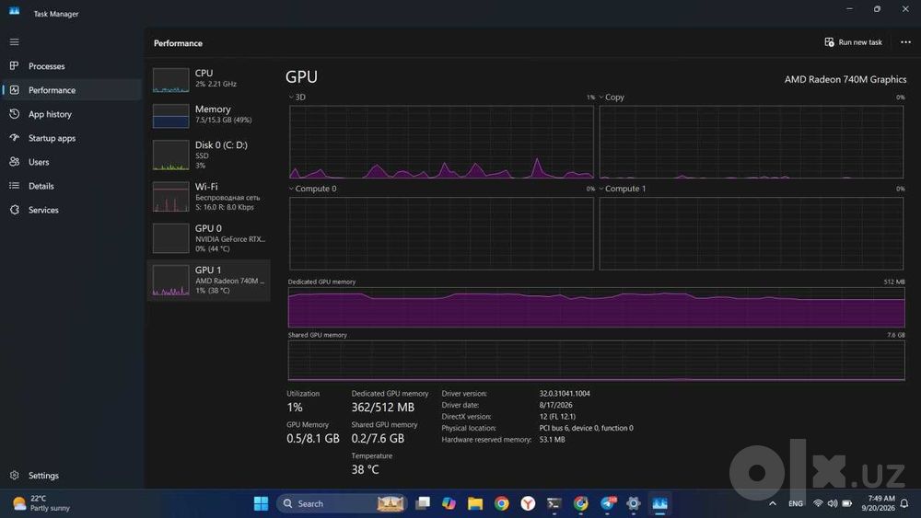Click the App history clock icon
This screenshot has width=921, height=518.
[x=14, y=114]
